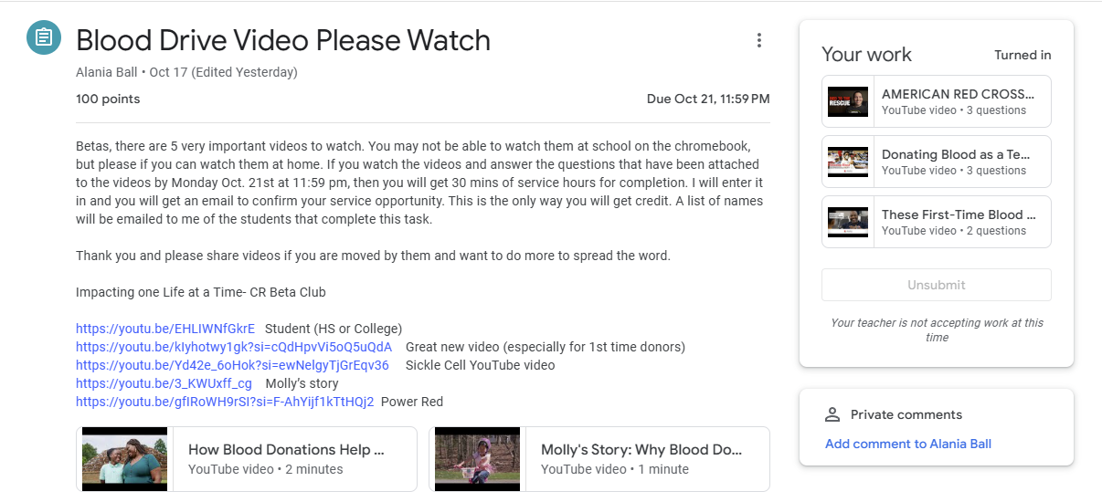Screen dimensions: 1102x502
Task: Open These First-Time Blood video thumbnail
Action: click(847, 222)
